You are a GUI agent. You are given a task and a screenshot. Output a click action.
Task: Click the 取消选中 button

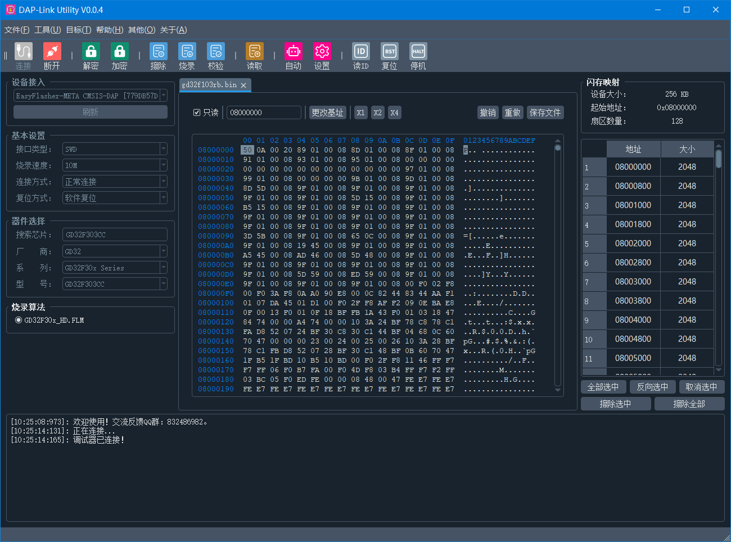tap(702, 387)
